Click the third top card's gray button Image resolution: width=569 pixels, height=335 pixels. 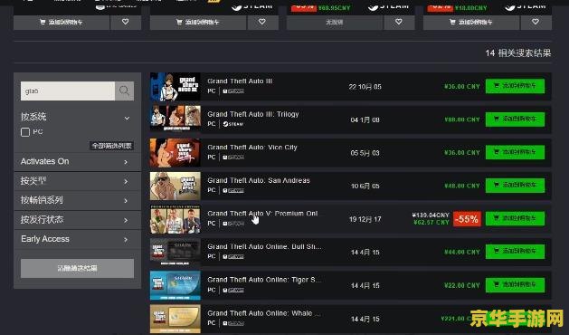click(335, 22)
